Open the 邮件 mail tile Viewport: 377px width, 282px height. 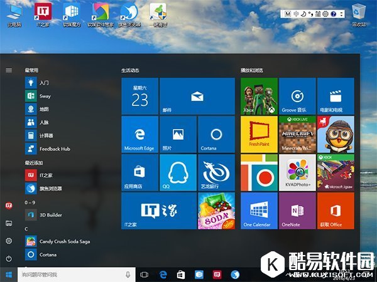point(197,96)
